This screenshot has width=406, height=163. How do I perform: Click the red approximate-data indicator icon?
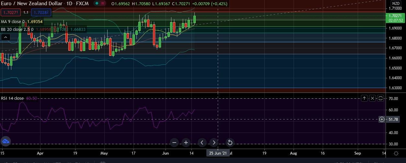coord(103,4)
